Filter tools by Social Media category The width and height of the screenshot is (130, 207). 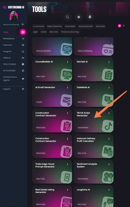click(70, 26)
